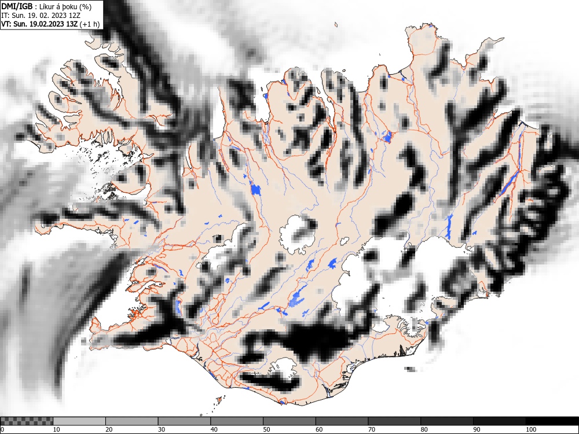
Task: Click the 20–30 percent legend swatch
Action: point(132,421)
